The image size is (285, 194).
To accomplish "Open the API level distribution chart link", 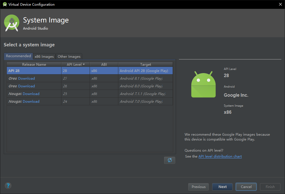I will [x=220, y=156].
